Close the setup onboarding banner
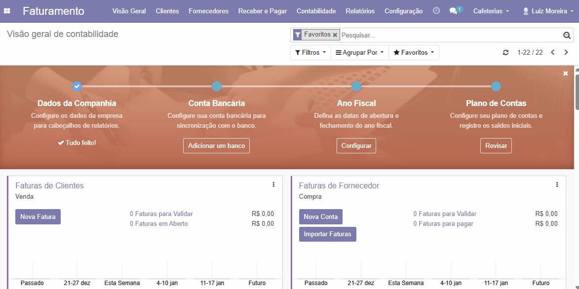 point(566,73)
